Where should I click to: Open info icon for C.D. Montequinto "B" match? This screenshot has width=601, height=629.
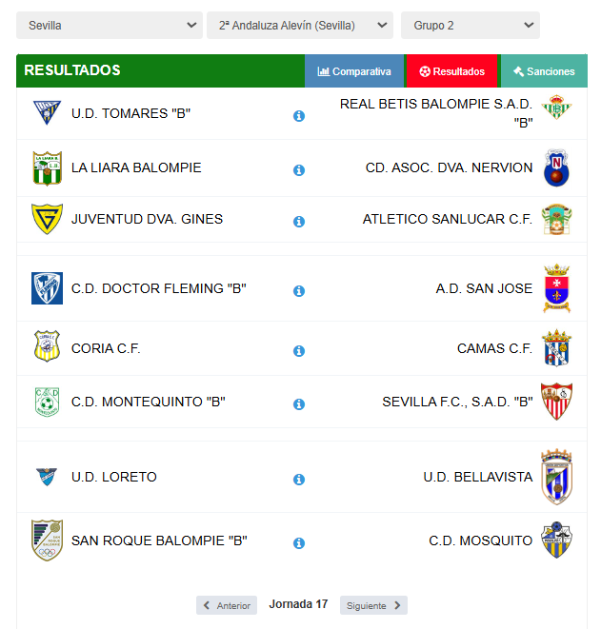tap(299, 404)
